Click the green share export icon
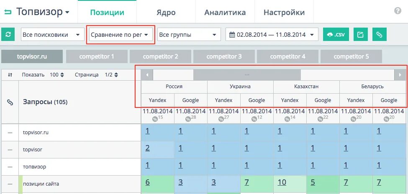The width and height of the screenshot is (408, 194). (360, 35)
